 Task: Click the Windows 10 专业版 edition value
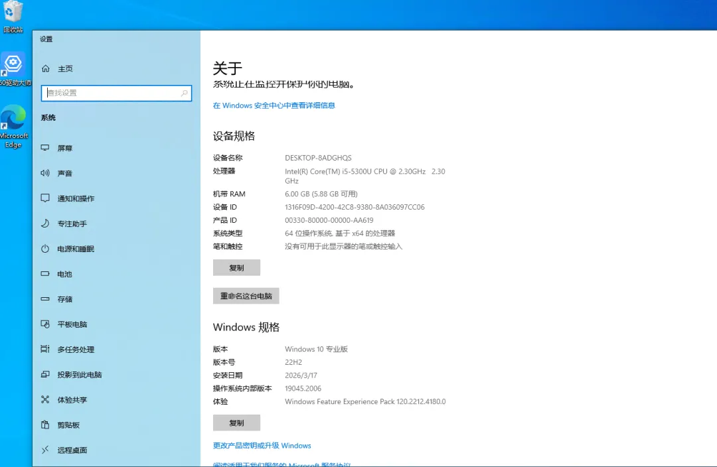(317, 349)
